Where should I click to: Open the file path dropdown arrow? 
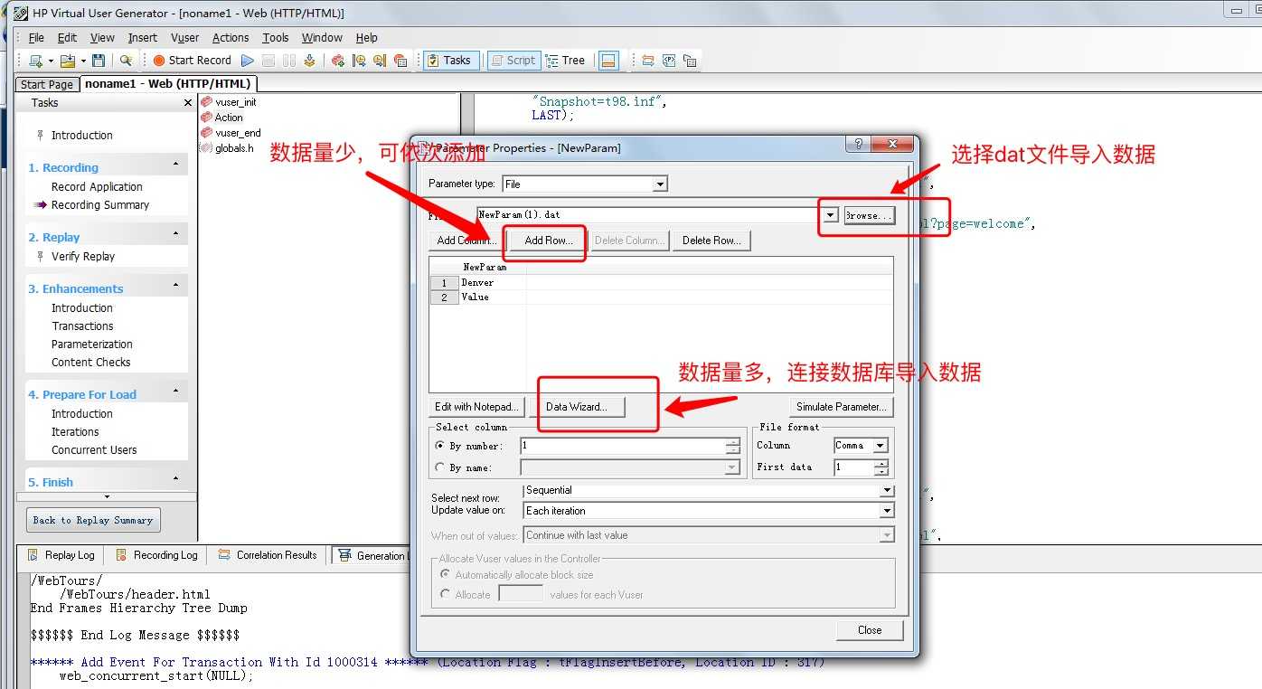pos(830,215)
